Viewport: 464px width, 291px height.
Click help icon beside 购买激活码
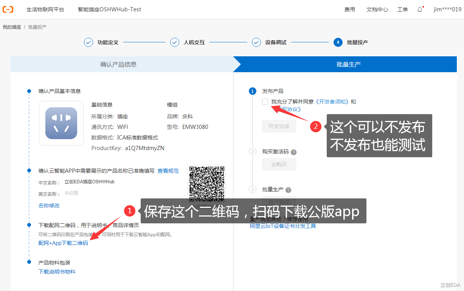point(294,152)
